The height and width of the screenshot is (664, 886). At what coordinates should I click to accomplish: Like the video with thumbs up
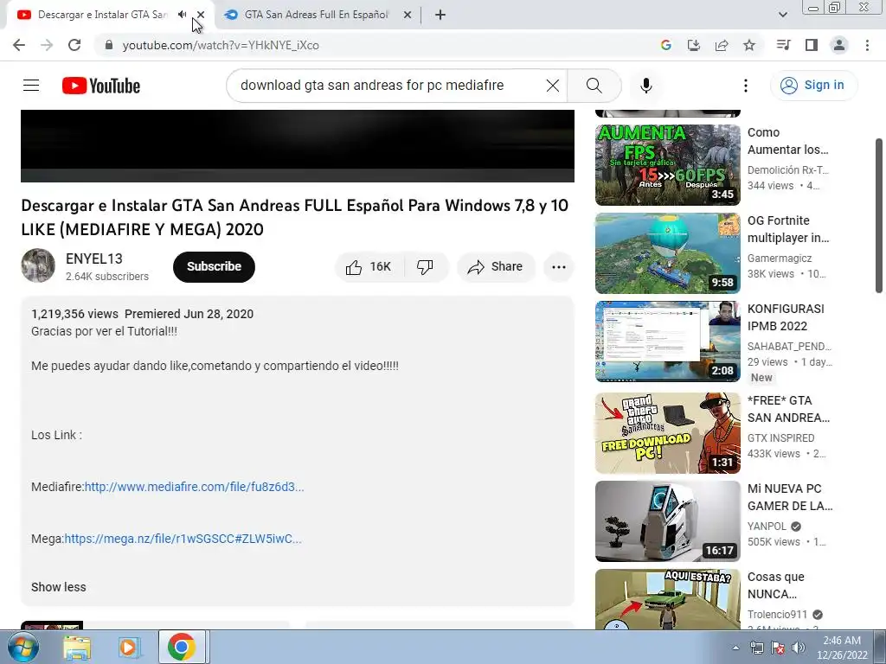[369, 266]
